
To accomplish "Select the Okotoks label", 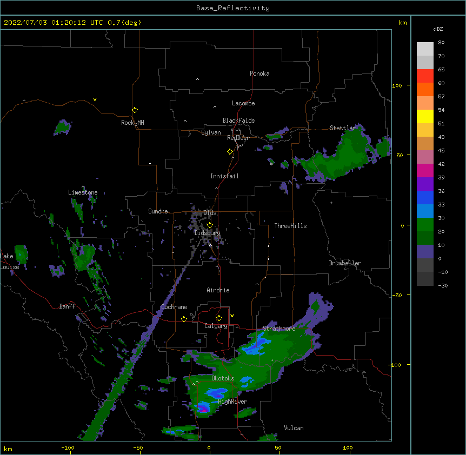I will pyautogui.click(x=223, y=378).
